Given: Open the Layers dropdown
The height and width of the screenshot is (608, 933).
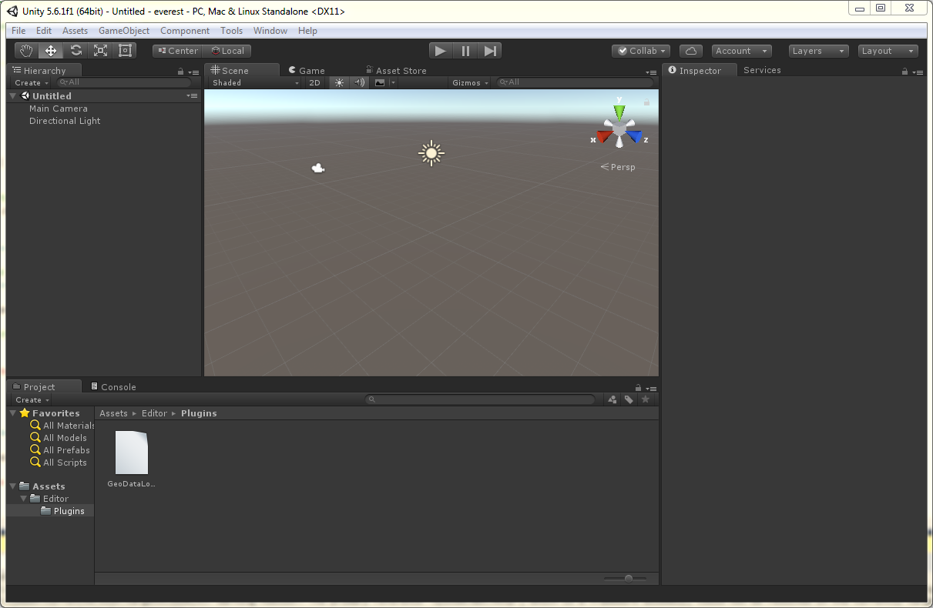Looking at the screenshot, I should point(818,51).
